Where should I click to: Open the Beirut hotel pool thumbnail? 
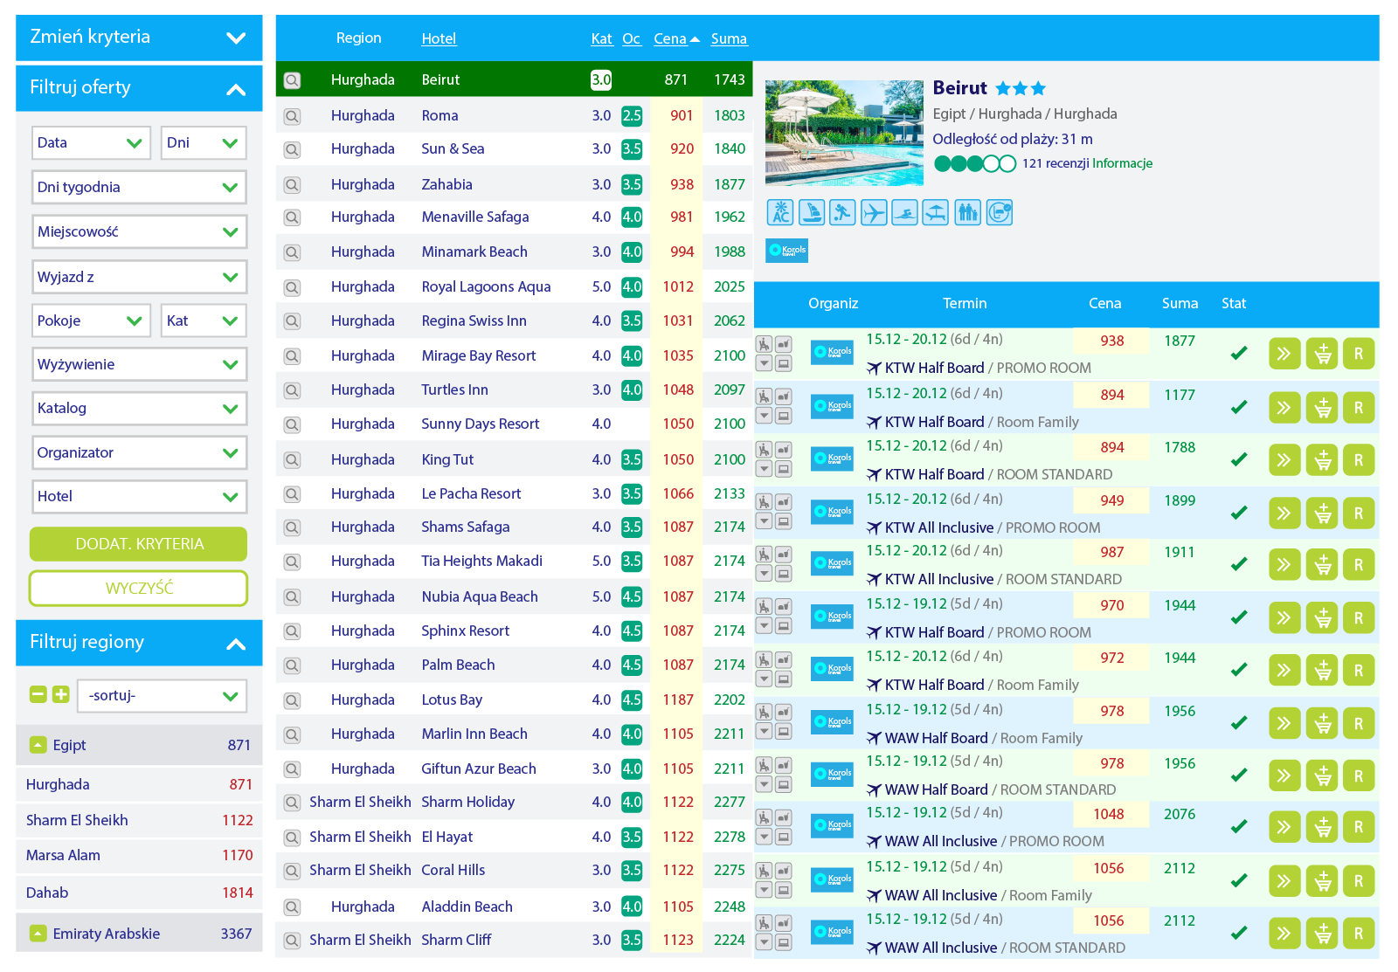[x=843, y=133]
